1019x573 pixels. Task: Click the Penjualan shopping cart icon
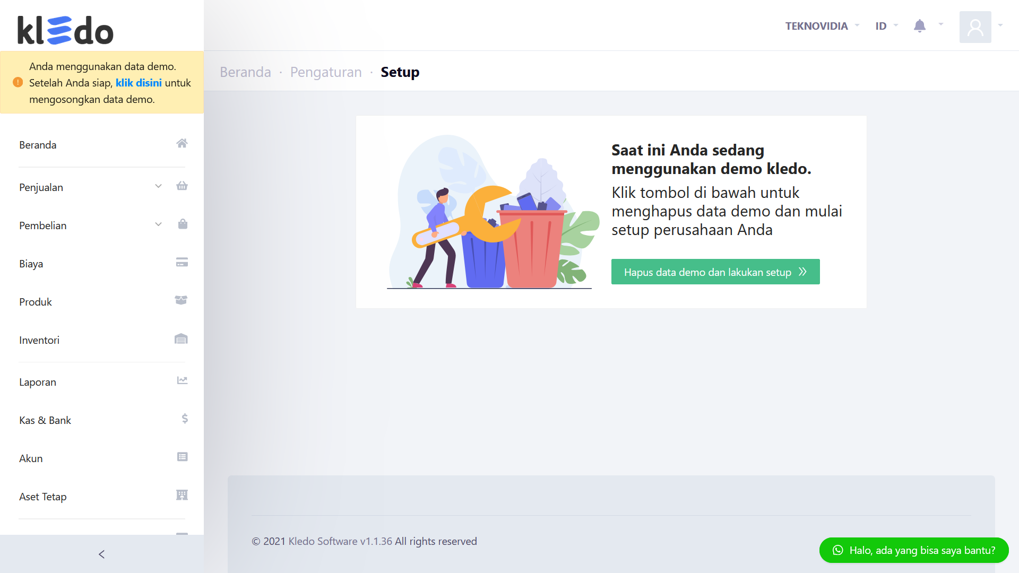click(182, 186)
